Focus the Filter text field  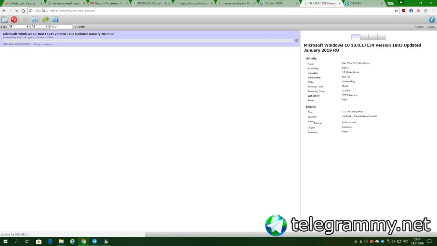click(x=61, y=27)
